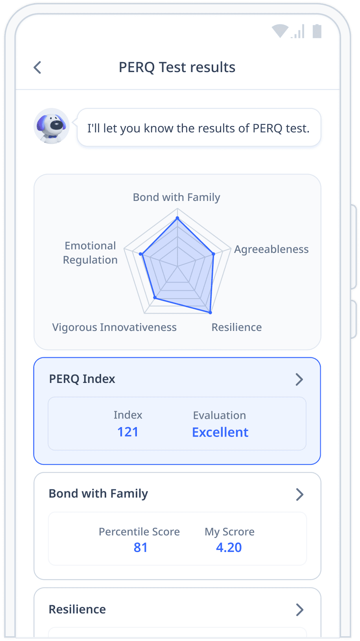
Task: Tap the PERQ test chat bubble
Action: (199, 128)
